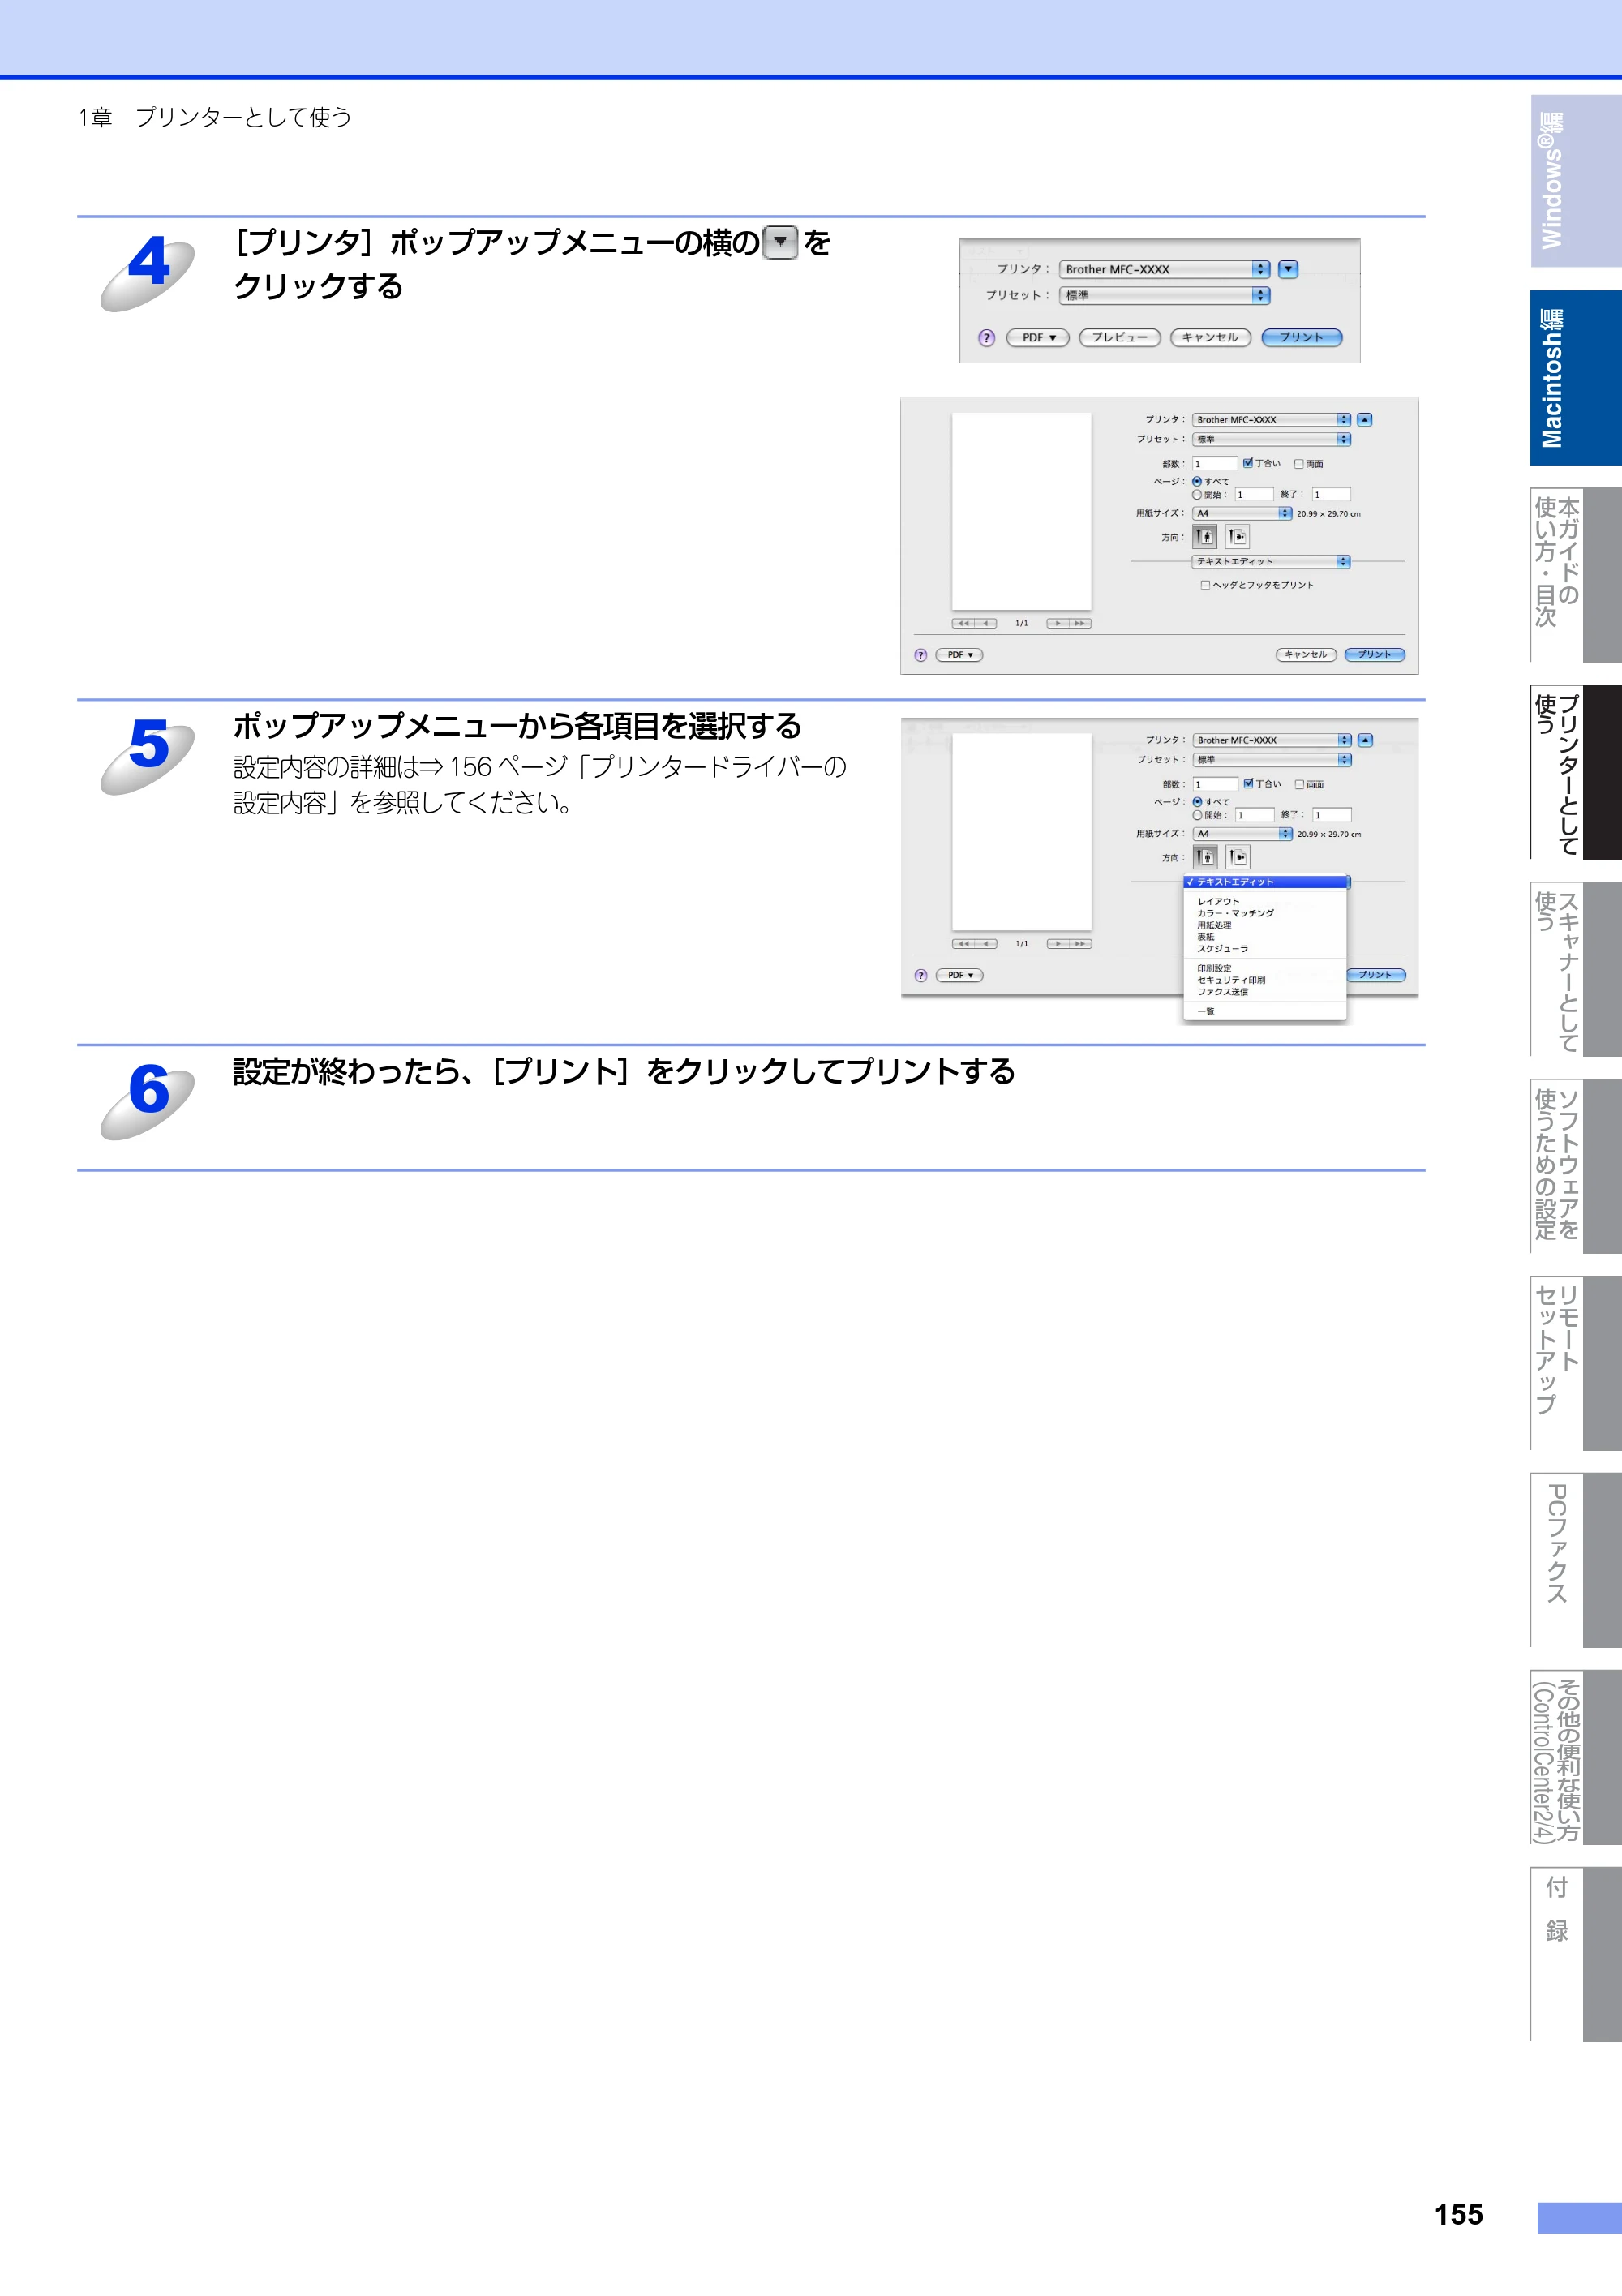This screenshot has width=1622, height=2296.
Task: Toggle 丁合い checkbox in middle print dialog
Action: [1248, 463]
